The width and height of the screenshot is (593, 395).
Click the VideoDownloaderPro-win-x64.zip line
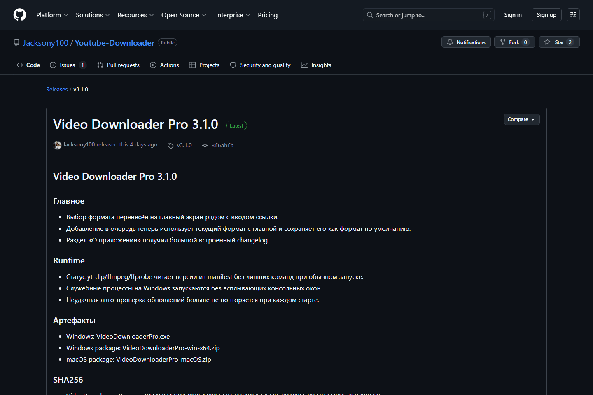[143, 348]
